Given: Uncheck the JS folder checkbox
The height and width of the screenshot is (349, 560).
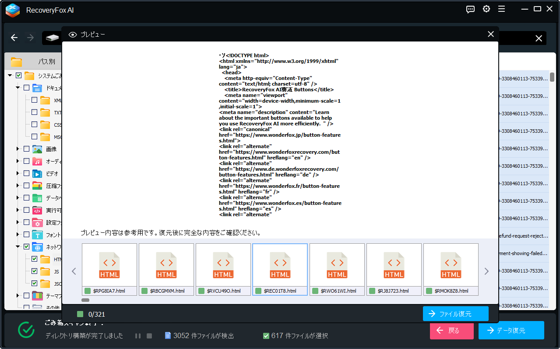Looking at the screenshot, I should (34, 271).
